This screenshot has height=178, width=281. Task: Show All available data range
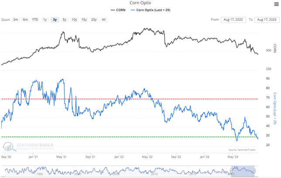tap(103, 20)
